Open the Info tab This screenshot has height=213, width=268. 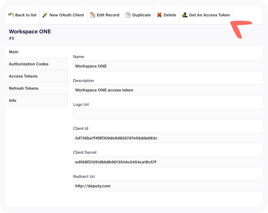point(37,100)
